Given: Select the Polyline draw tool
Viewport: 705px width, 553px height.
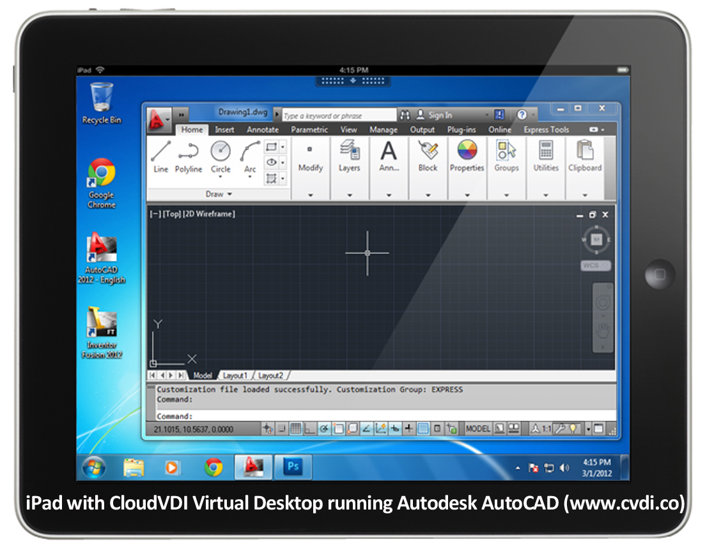Looking at the screenshot, I should [x=189, y=157].
